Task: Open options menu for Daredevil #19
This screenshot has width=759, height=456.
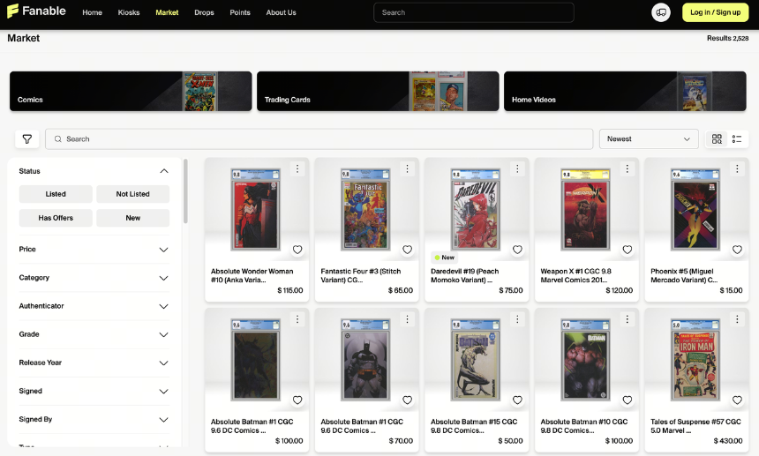Action: pyautogui.click(x=517, y=168)
